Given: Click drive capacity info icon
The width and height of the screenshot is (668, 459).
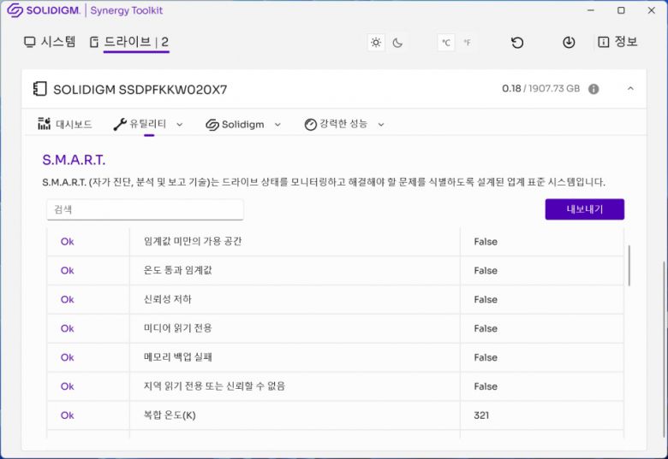Looking at the screenshot, I should tap(593, 89).
